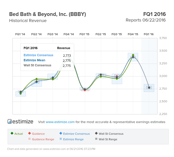Click the chart generated timestamp footer text

(x=51, y=149)
